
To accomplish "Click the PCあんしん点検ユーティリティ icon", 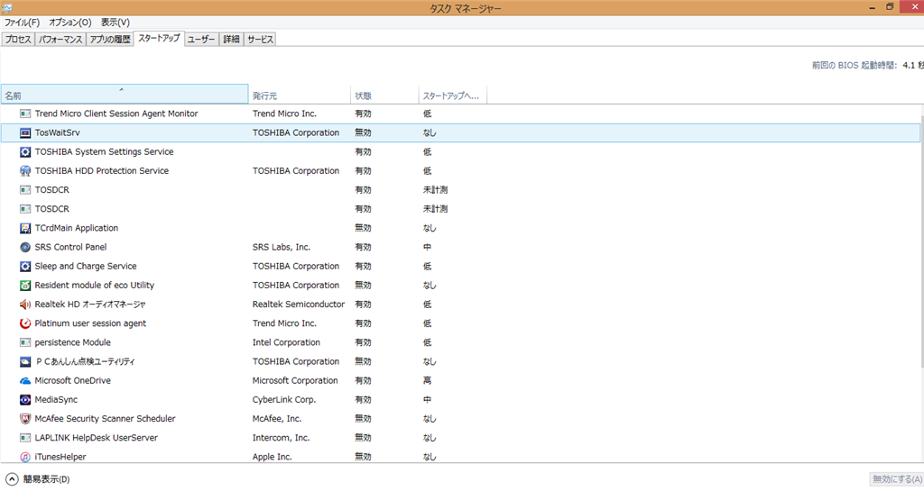I will click(24, 361).
